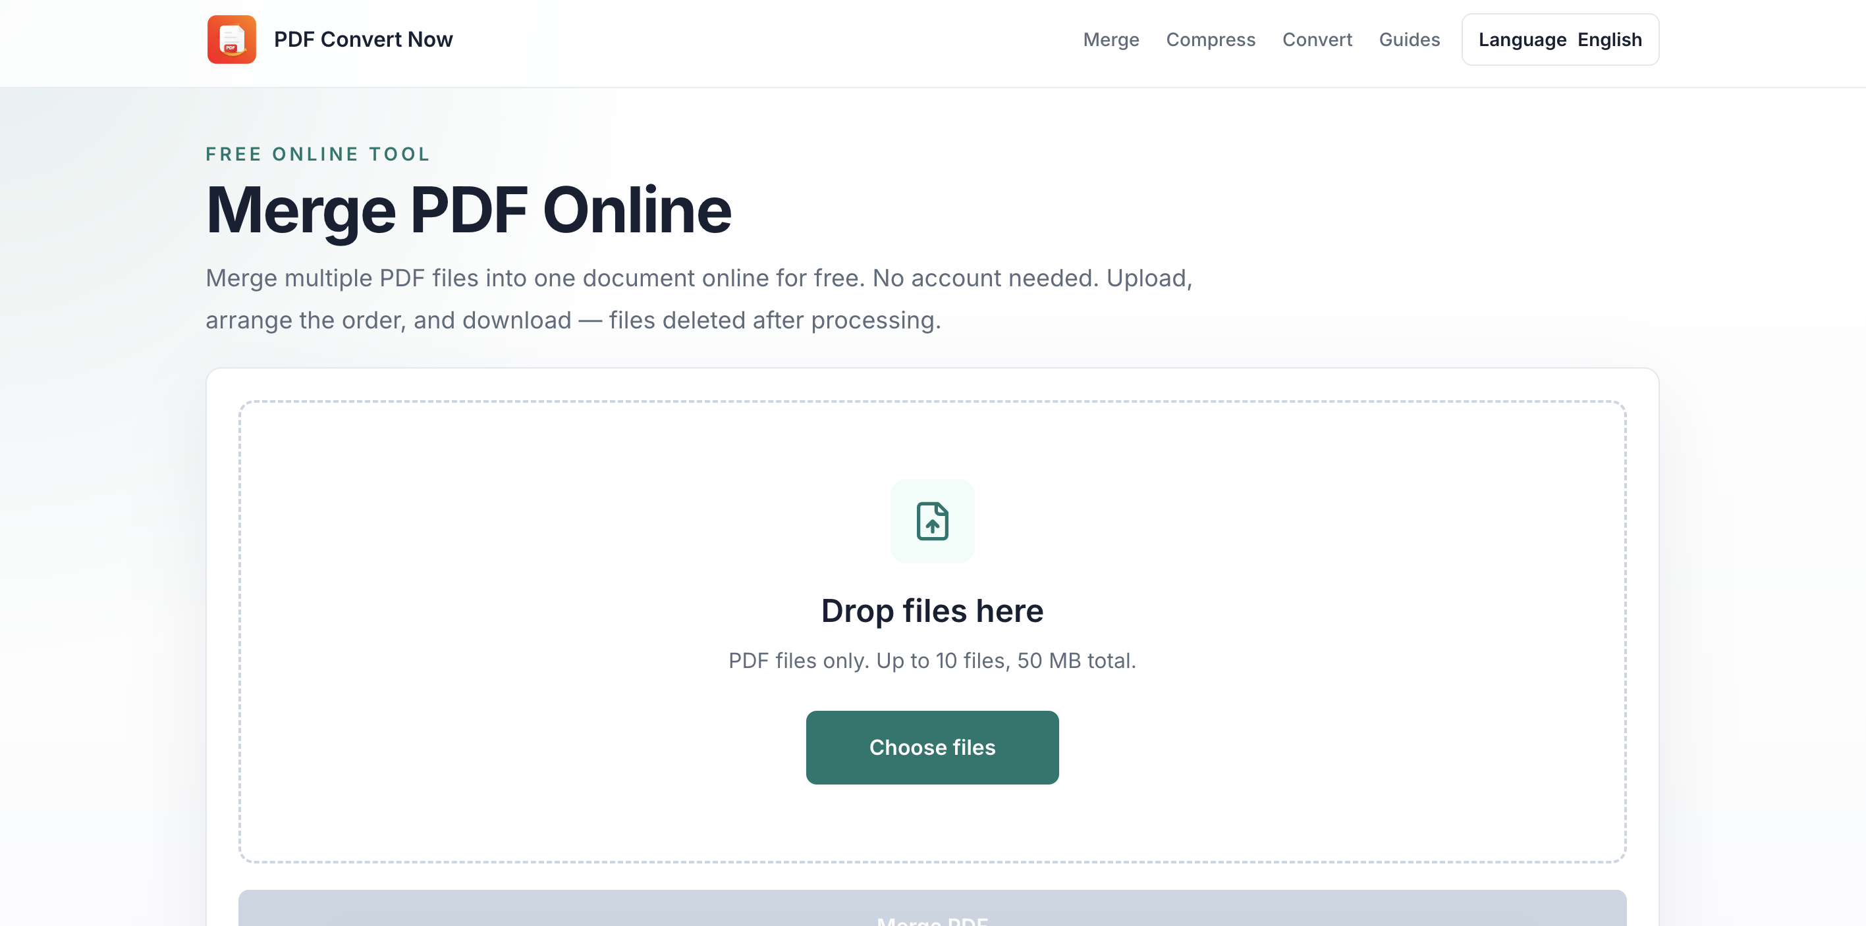Click the FREE ONLINE TOOL label
The width and height of the screenshot is (1866, 926).
pos(318,153)
